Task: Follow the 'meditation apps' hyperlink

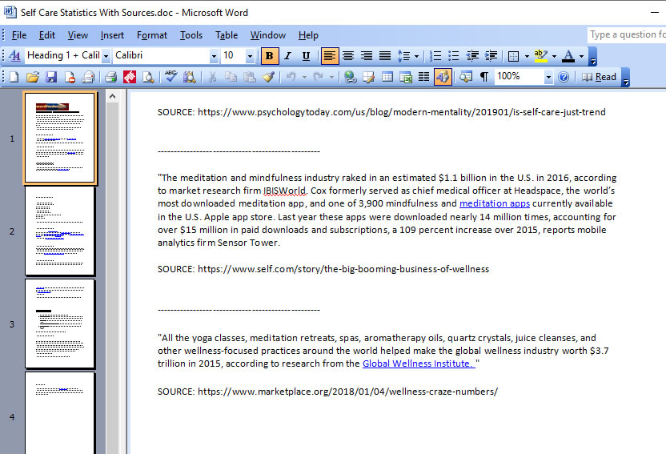Action: click(495, 203)
